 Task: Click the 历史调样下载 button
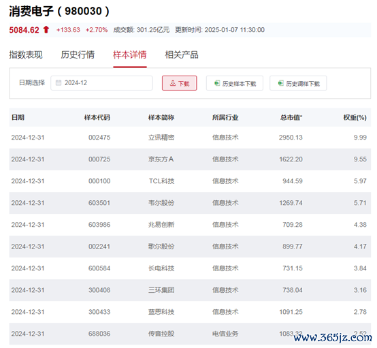point(298,83)
